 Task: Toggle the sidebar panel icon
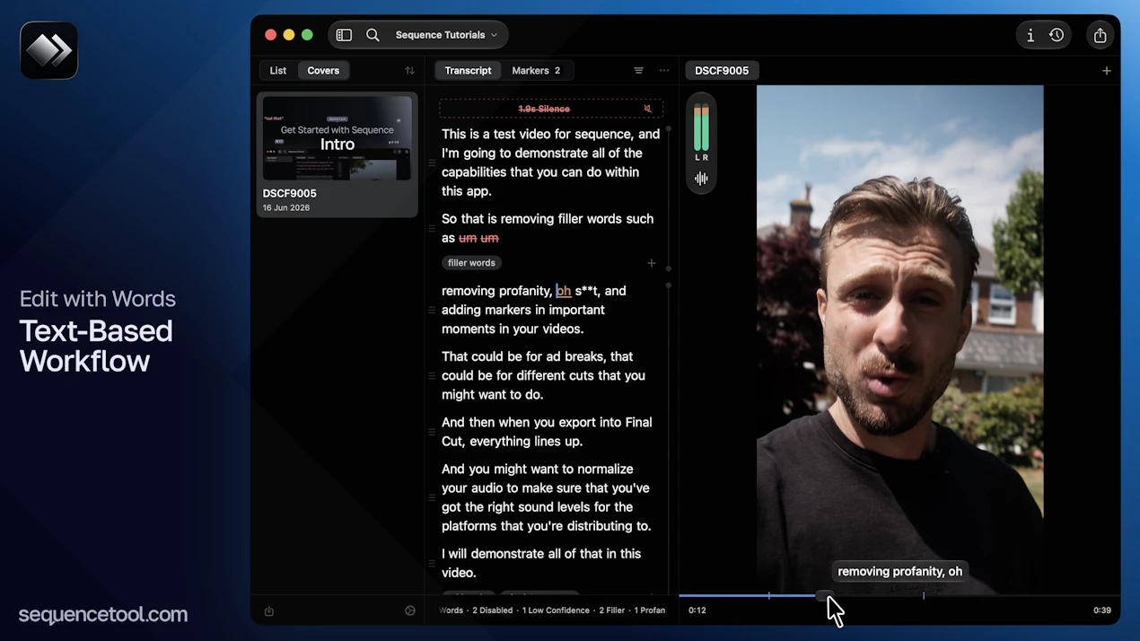(344, 35)
